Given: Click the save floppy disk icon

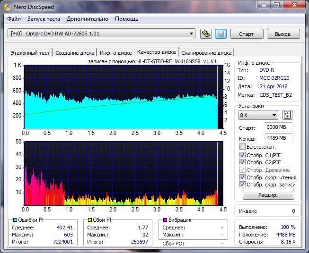Looking at the screenshot, I should click(x=220, y=34).
